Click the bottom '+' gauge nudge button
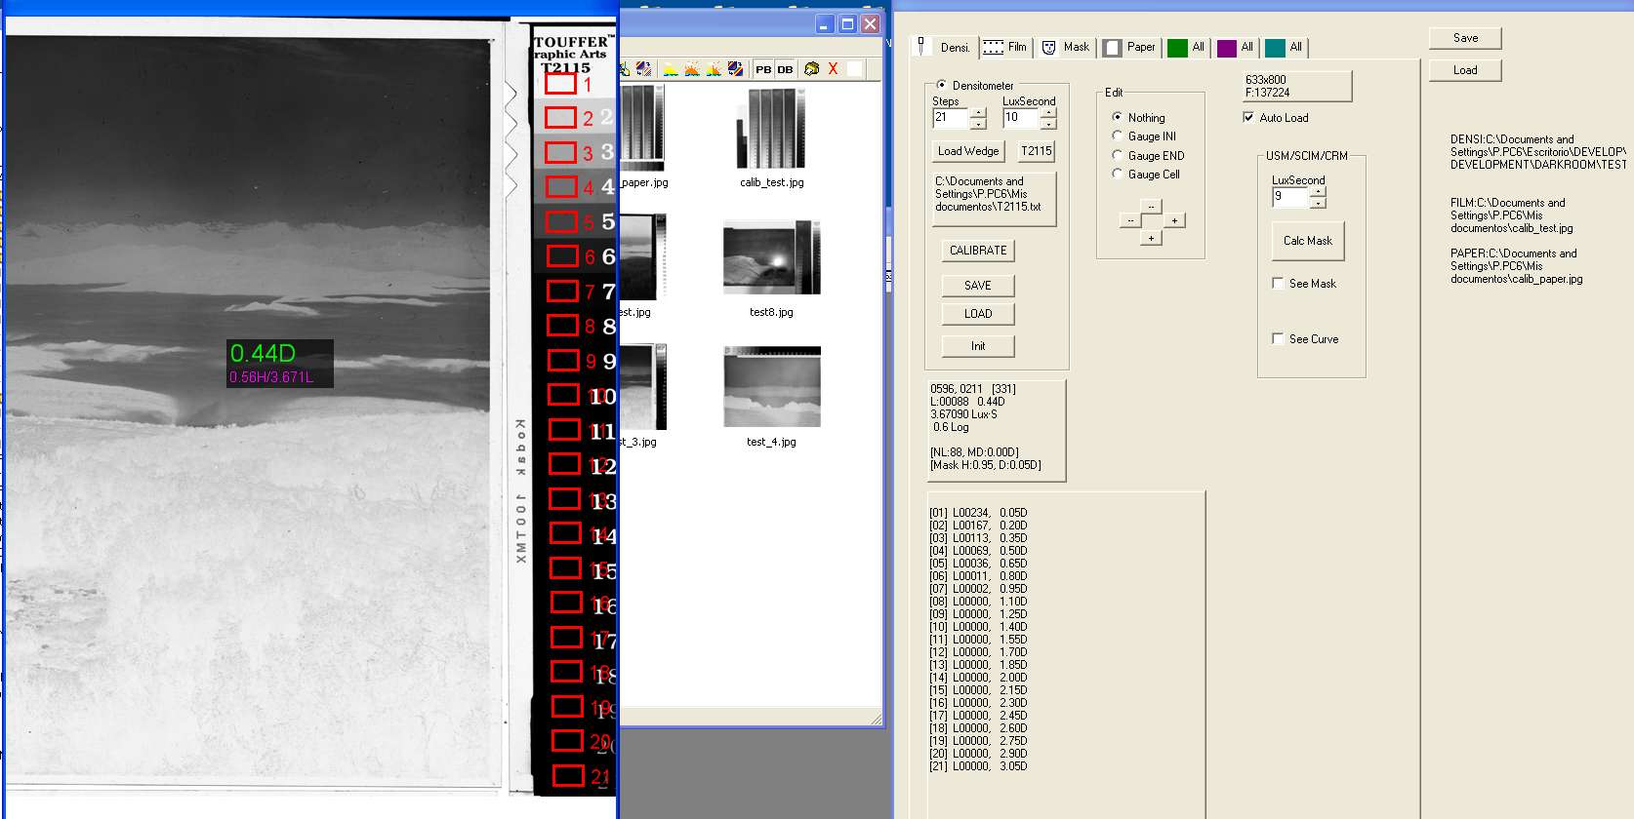Screen dimensions: 1634x819 coord(1151,237)
